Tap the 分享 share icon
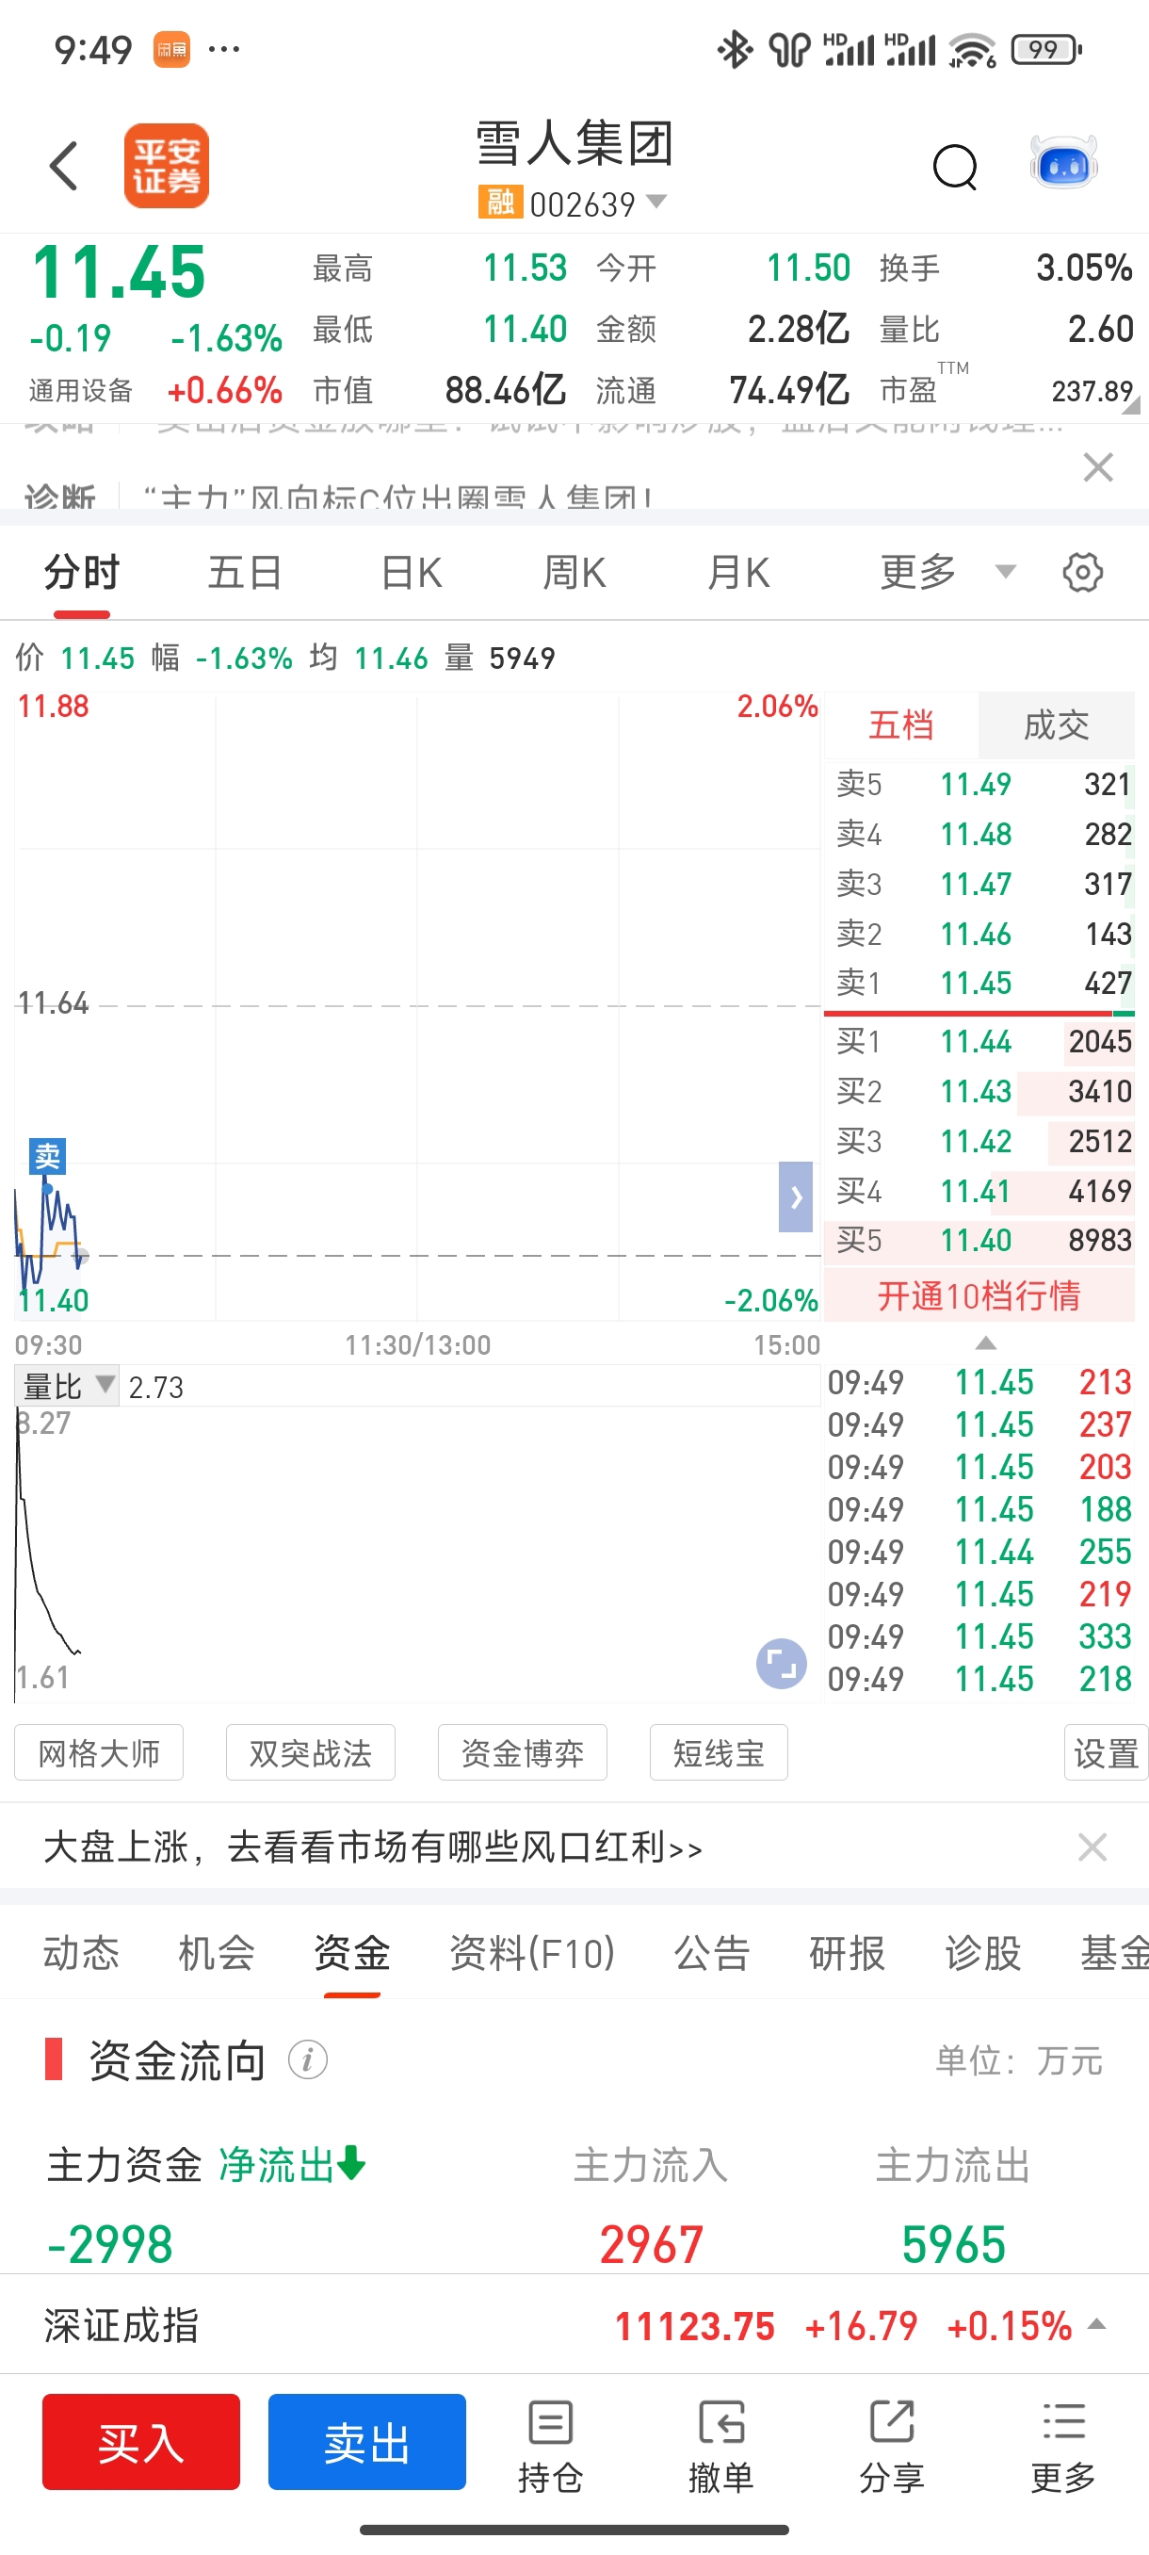Image resolution: width=1149 pixels, height=2555 pixels. [891, 2445]
